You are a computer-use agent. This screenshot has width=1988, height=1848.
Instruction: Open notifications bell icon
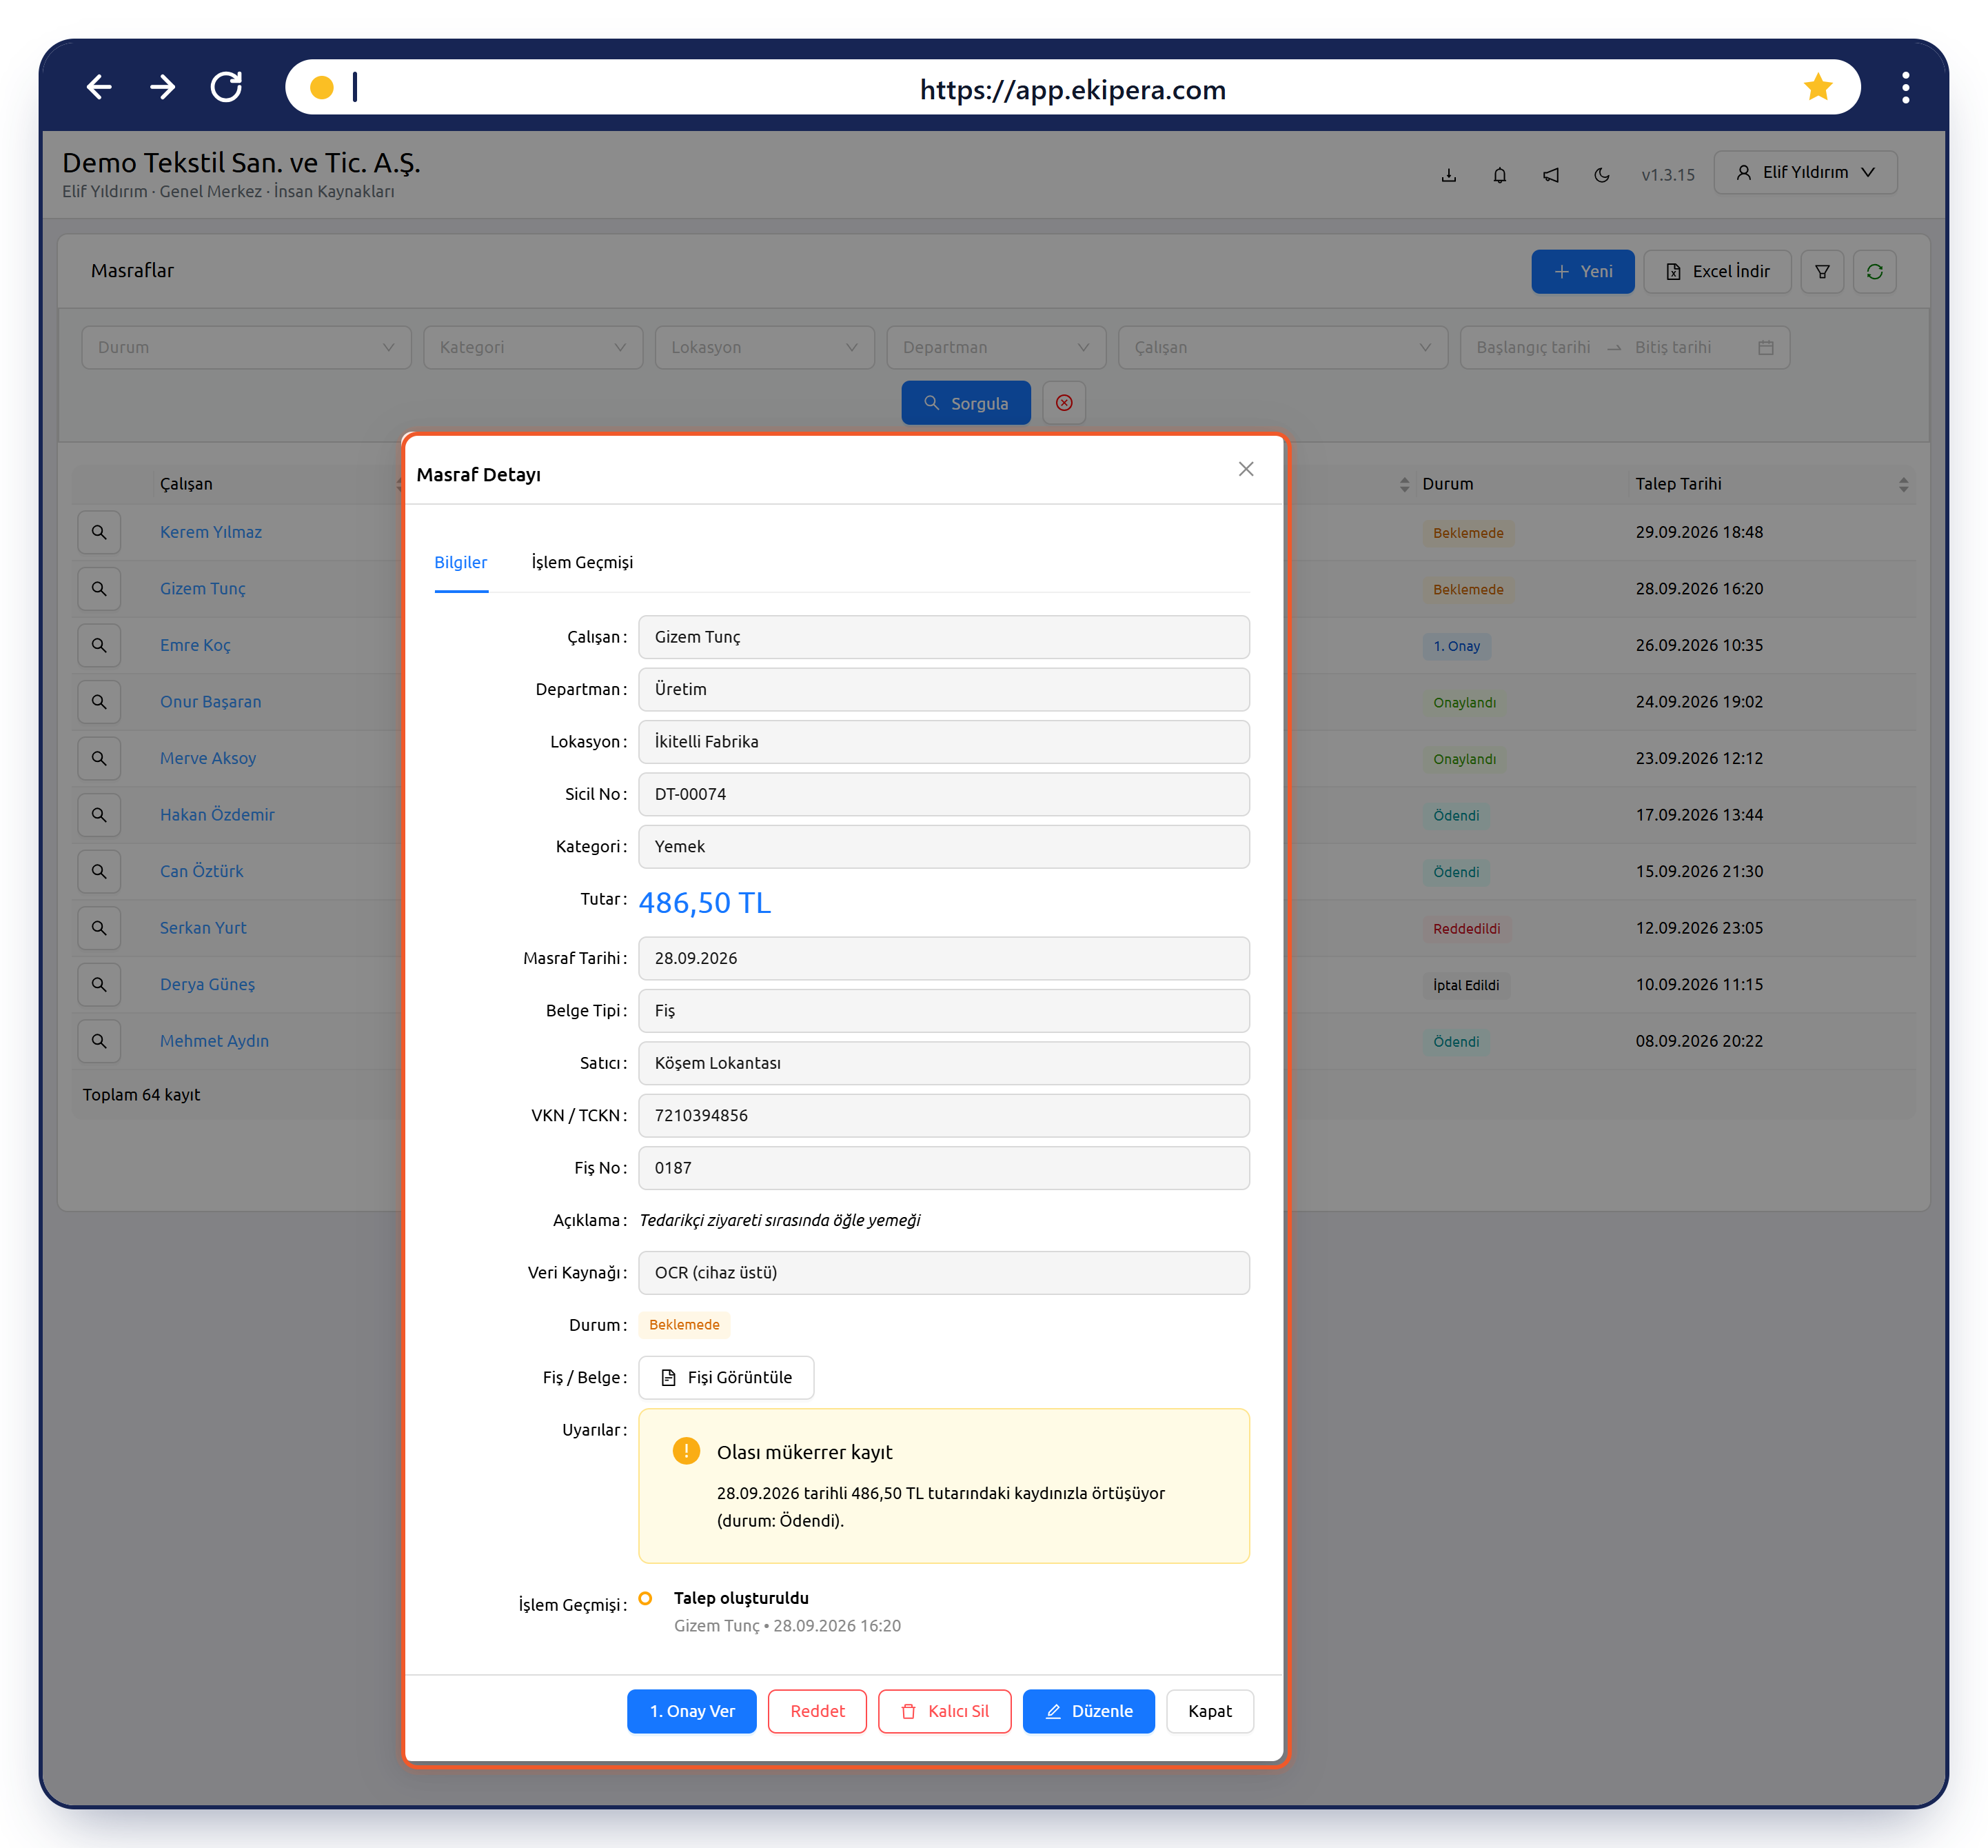(x=1499, y=175)
